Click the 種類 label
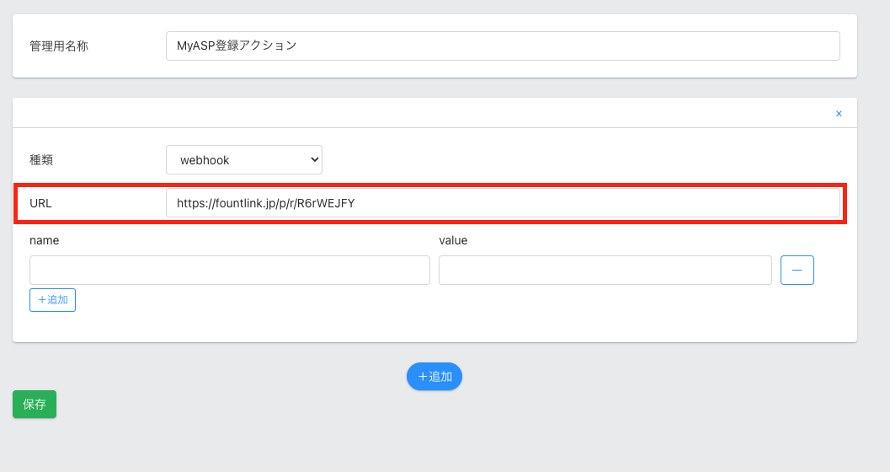The width and height of the screenshot is (890, 472). click(x=41, y=160)
